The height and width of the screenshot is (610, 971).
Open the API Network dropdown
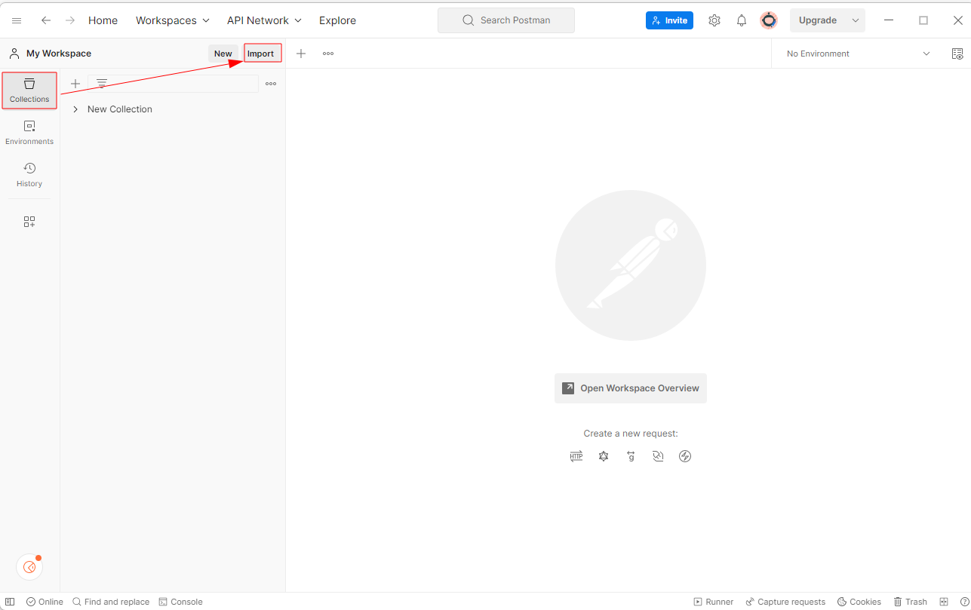264,20
